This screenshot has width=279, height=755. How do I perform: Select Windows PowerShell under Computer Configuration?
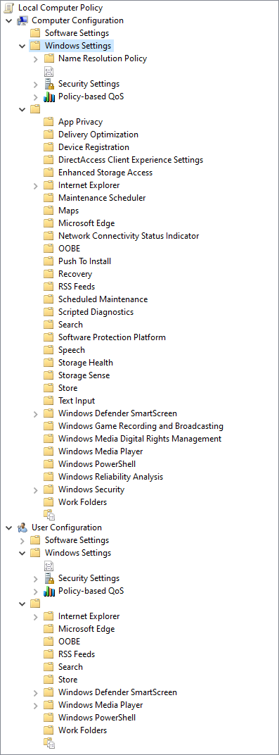(97, 464)
